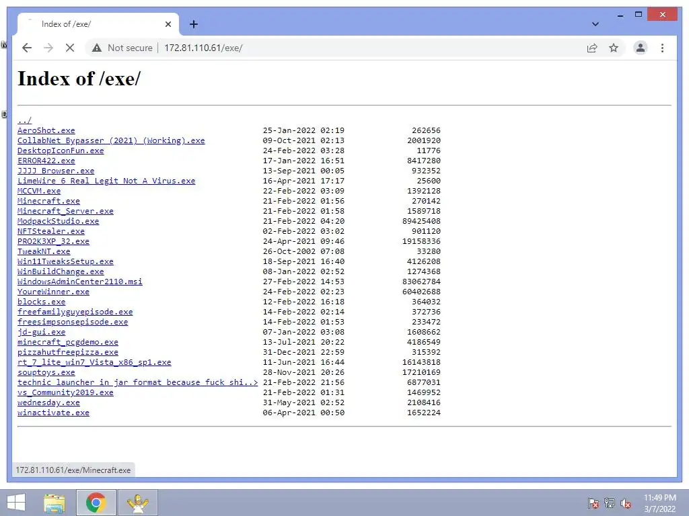Open Minecraft_Server.exe link
The height and width of the screenshot is (516, 689).
click(65, 211)
